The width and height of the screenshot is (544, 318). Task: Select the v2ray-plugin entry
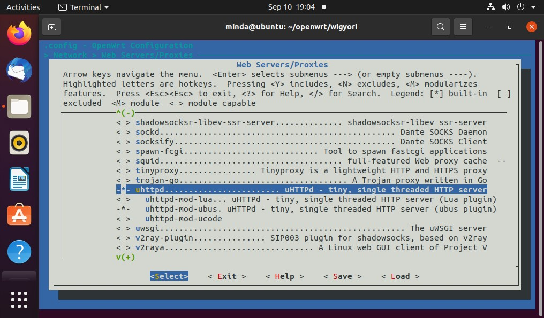tap(301, 238)
